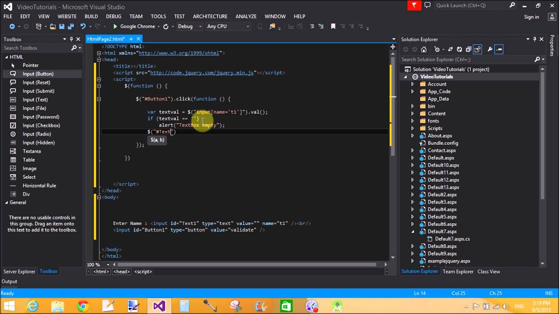The width and height of the screenshot is (559, 314).
Task: Toggle auto-hide pin on Toolbox panel
Action: (71, 39)
